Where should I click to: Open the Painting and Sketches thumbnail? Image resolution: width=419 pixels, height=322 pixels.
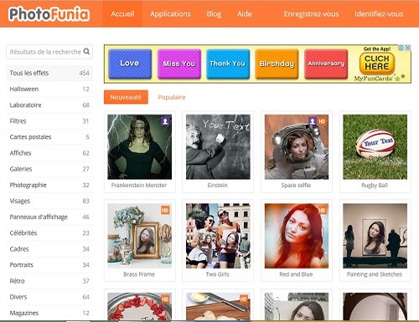375,236
